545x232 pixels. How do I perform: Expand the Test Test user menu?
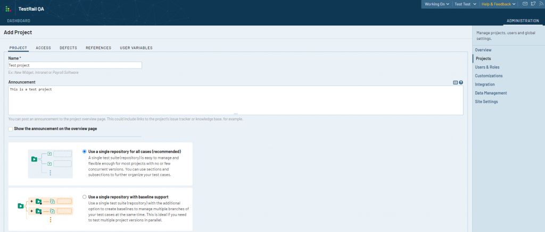coord(465,4)
